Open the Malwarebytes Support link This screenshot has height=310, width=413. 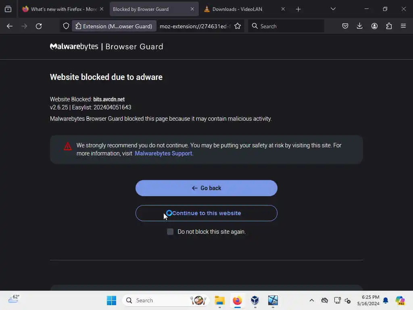[163, 153]
